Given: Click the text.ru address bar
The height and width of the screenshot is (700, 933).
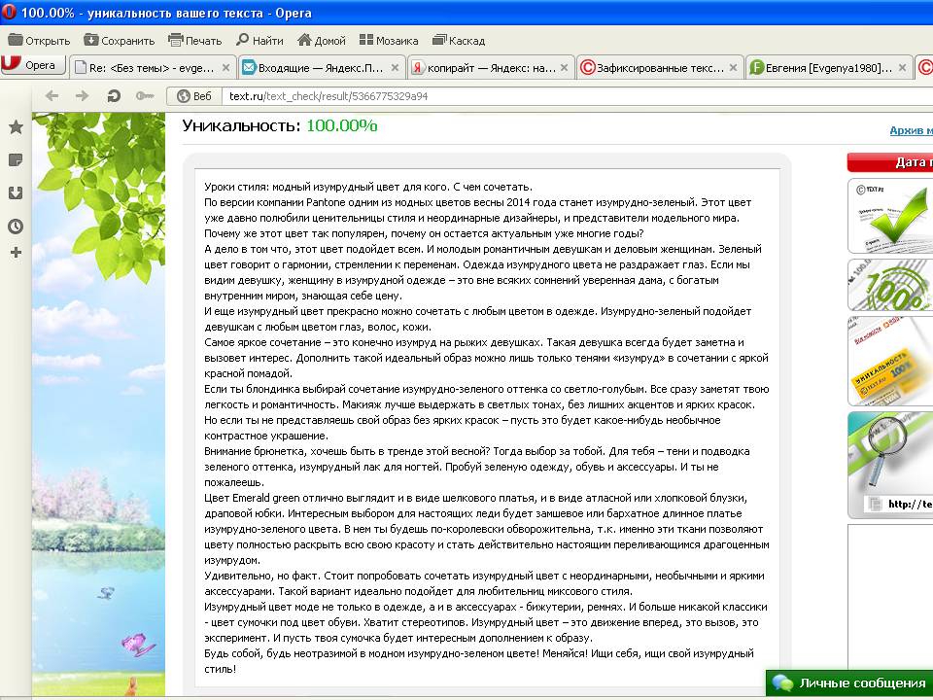Looking at the screenshot, I should point(577,96).
